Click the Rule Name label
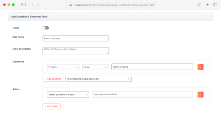 click(18, 37)
